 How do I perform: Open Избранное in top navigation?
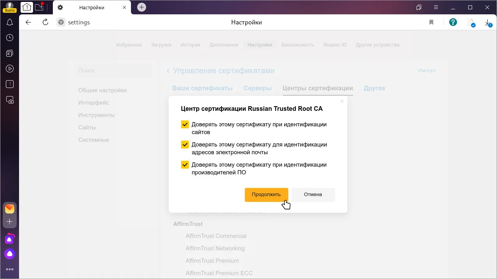tap(129, 45)
